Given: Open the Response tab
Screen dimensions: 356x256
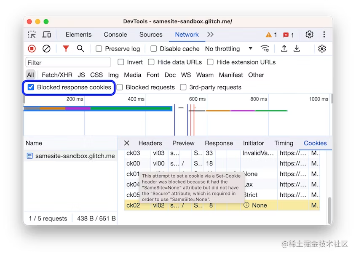Looking at the screenshot, I should click(219, 143).
